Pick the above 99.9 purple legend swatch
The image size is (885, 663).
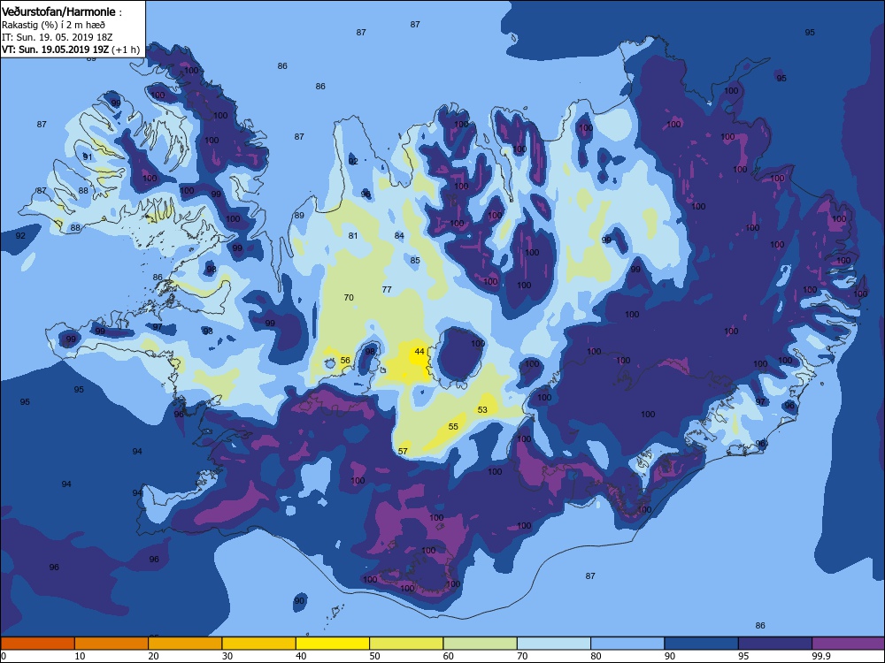coord(849,644)
